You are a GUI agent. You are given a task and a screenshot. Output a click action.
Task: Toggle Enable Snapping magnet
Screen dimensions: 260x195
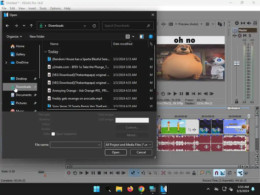216,173
